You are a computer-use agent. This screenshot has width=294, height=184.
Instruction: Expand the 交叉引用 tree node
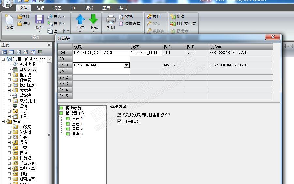[x=9, y=101]
